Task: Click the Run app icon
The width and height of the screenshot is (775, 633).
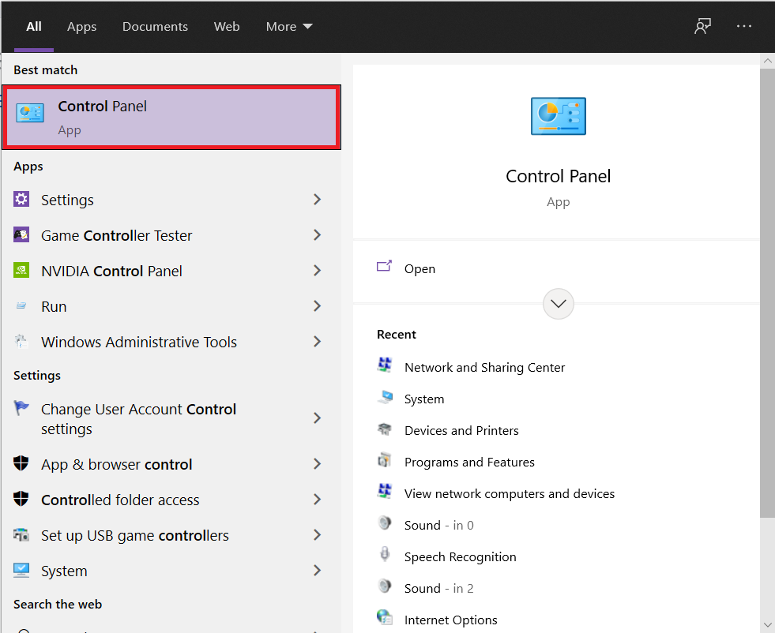Action: (21, 305)
